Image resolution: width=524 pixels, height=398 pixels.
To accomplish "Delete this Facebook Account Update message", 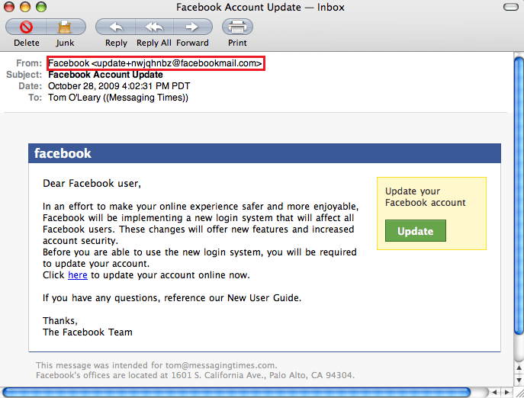I will point(26,27).
